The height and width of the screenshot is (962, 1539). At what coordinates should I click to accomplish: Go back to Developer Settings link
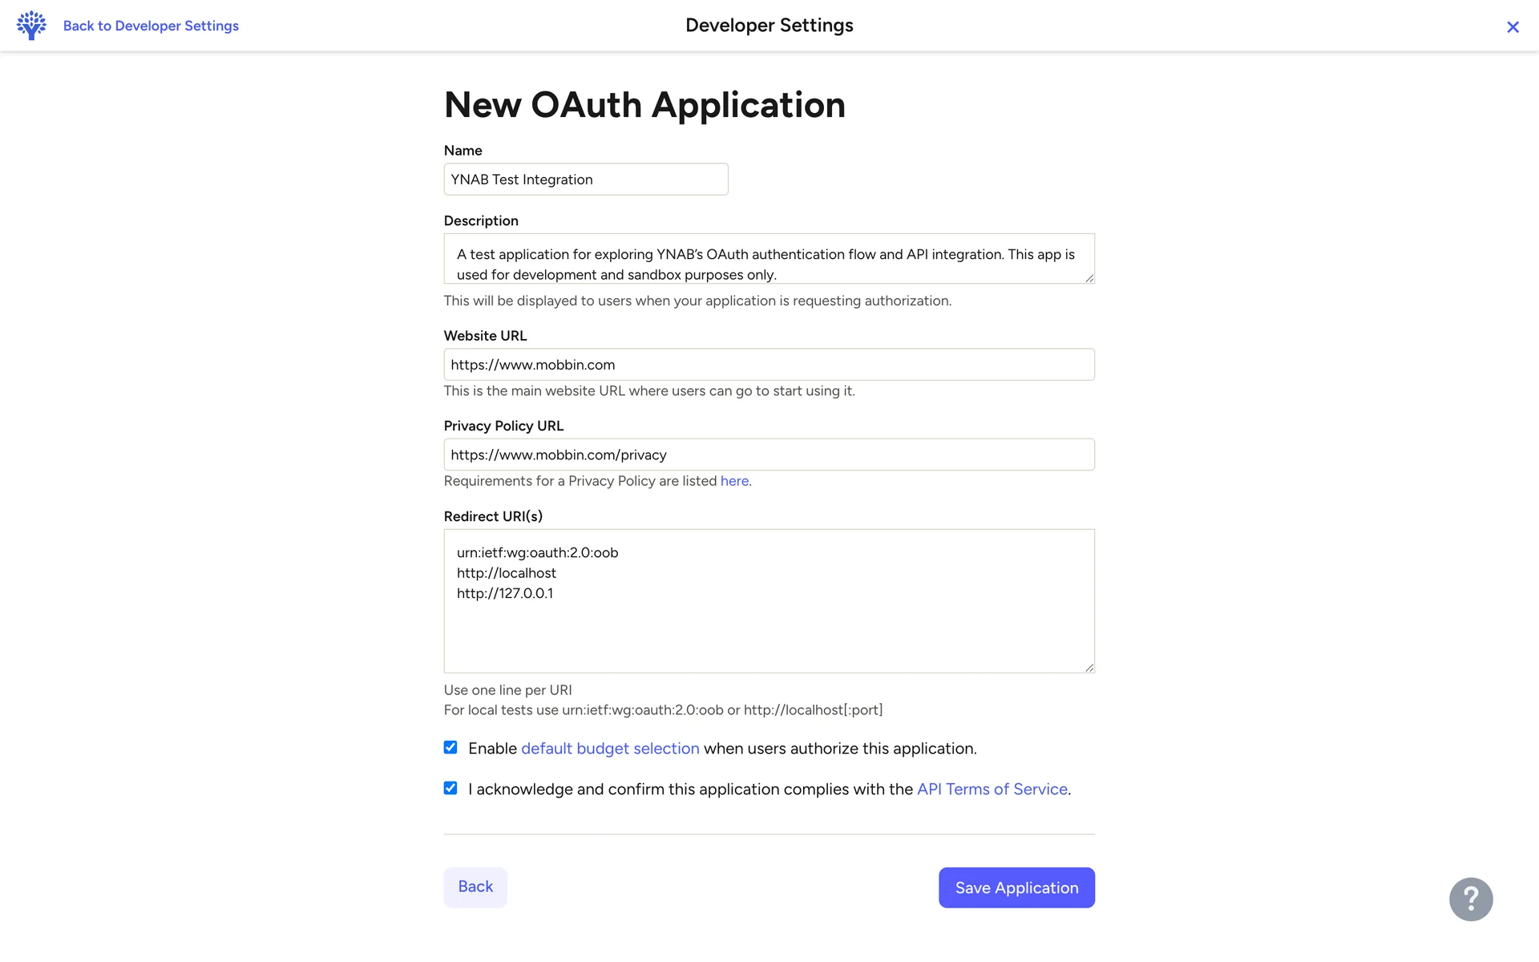[151, 26]
